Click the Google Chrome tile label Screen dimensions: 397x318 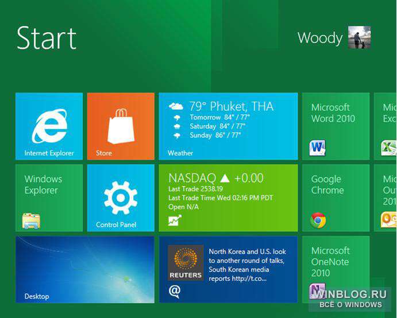coord(327,185)
